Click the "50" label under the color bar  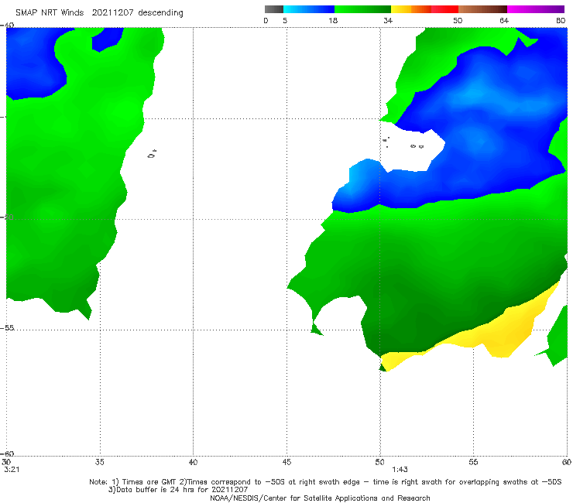[x=458, y=20]
